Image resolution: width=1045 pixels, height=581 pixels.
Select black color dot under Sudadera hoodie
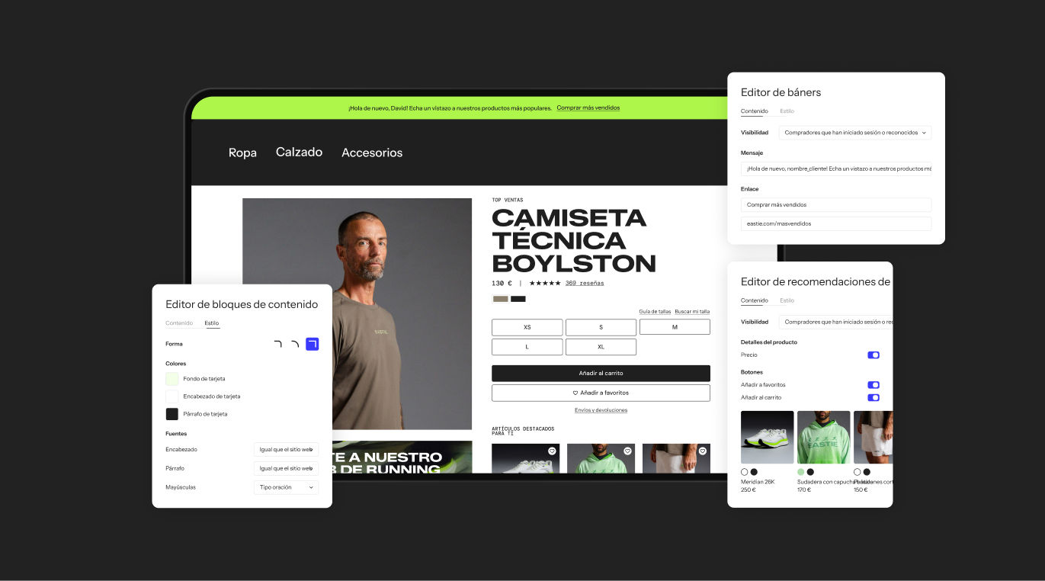pyautogui.click(x=810, y=472)
